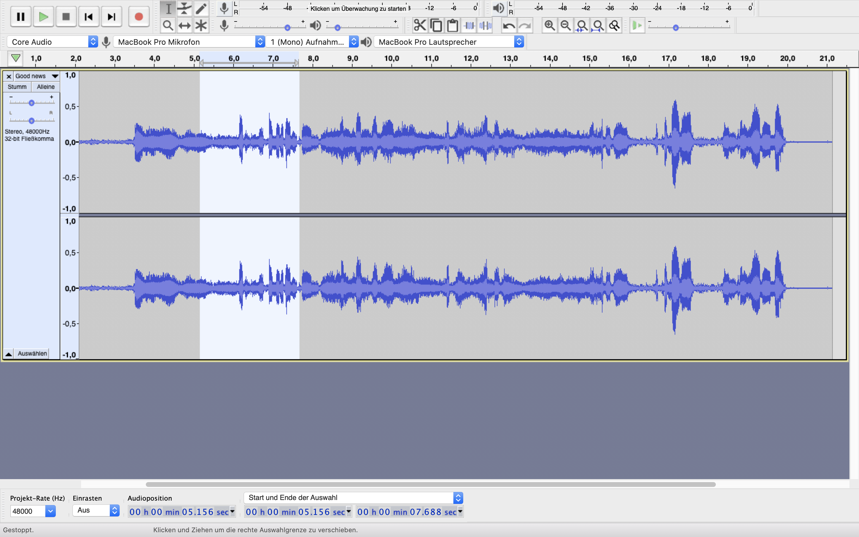Toggle Alleine solo on Good news track
Screen dimensions: 859x537
point(45,87)
